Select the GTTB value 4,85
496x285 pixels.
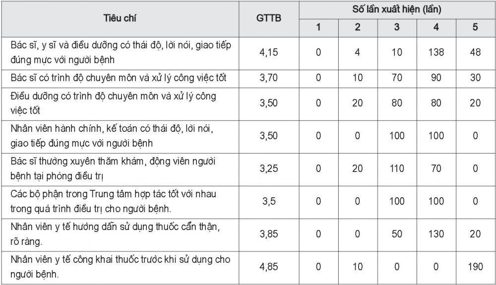click(268, 267)
